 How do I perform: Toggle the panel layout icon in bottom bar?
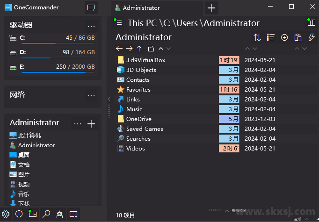[x=32, y=214]
